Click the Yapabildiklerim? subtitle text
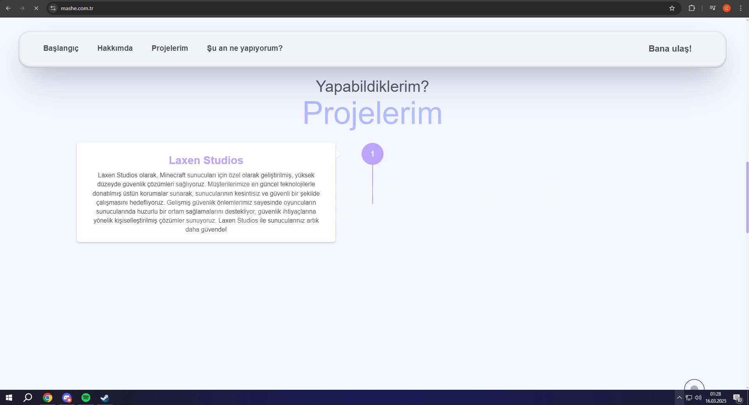749x405 pixels. click(x=372, y=86)
